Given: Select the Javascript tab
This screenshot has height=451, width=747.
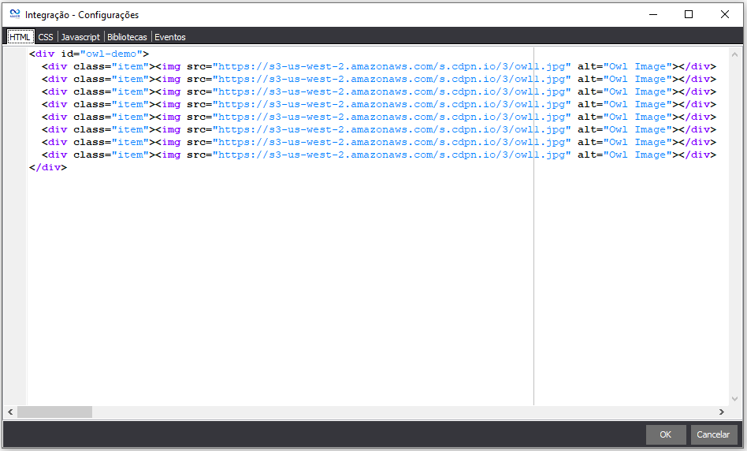Looking at the screenshot, I should (x=80, y=37).
